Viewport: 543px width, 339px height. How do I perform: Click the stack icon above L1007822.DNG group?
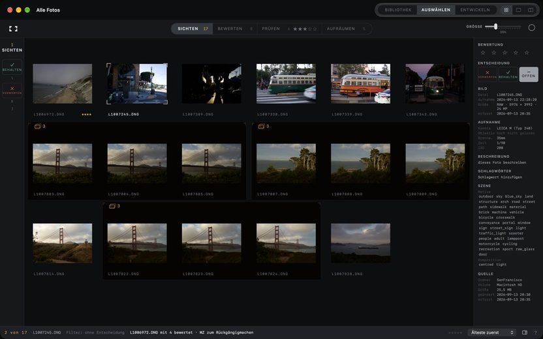click(112, 206)
